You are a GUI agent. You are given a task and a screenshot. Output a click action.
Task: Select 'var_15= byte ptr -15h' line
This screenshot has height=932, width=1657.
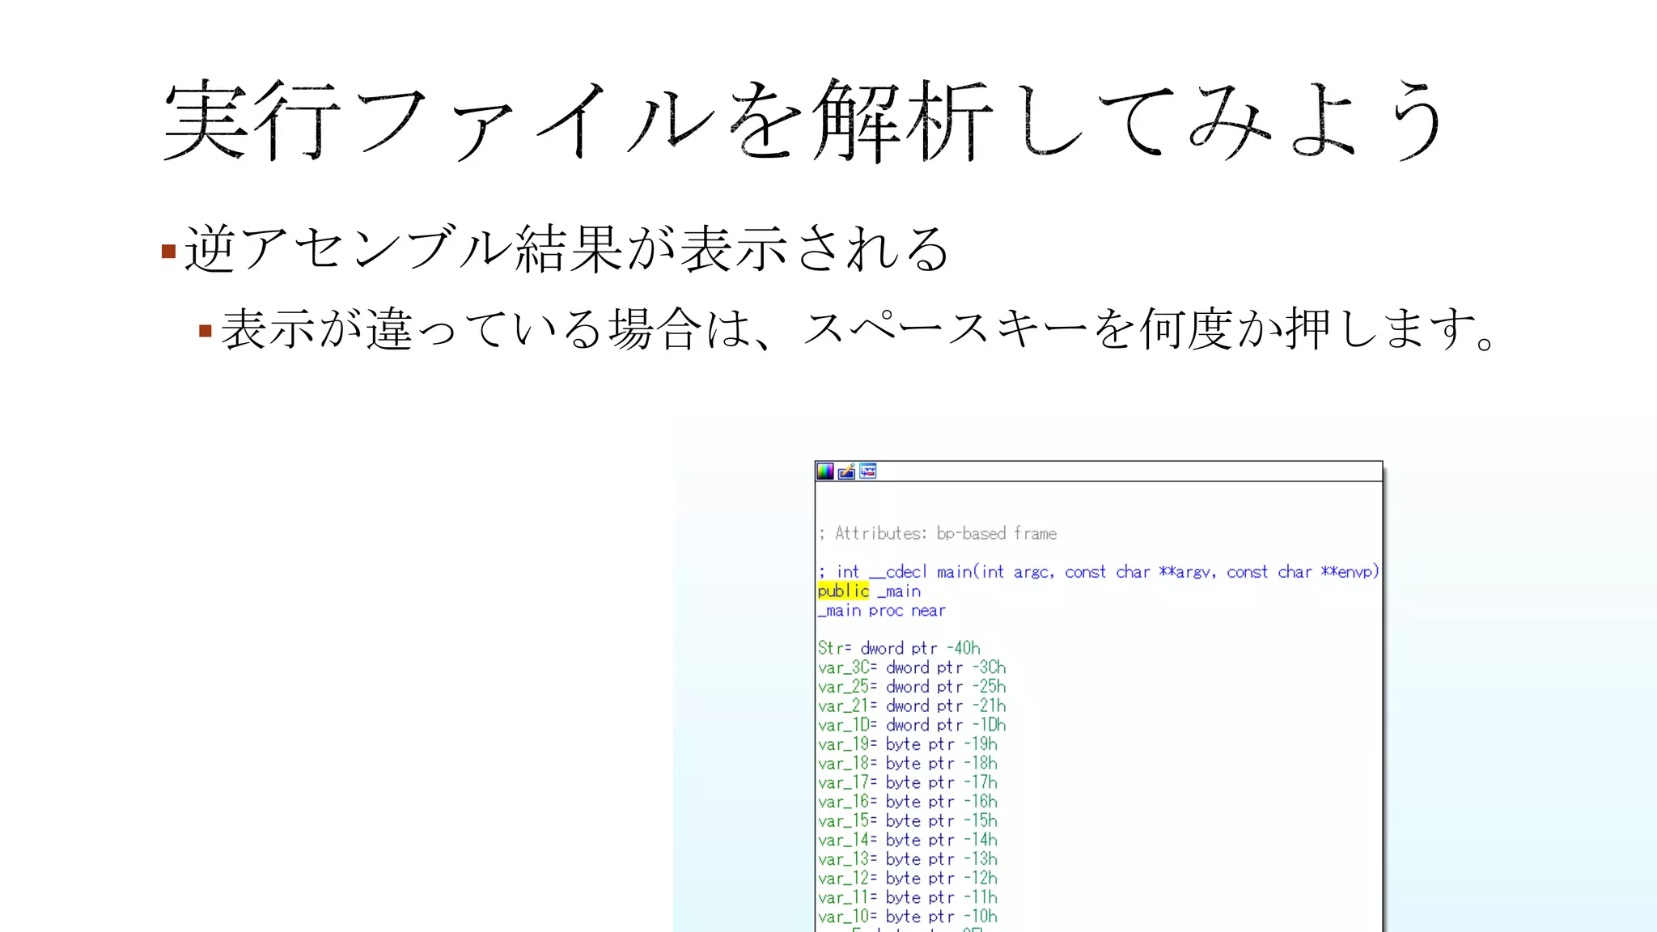coord(908,820)
